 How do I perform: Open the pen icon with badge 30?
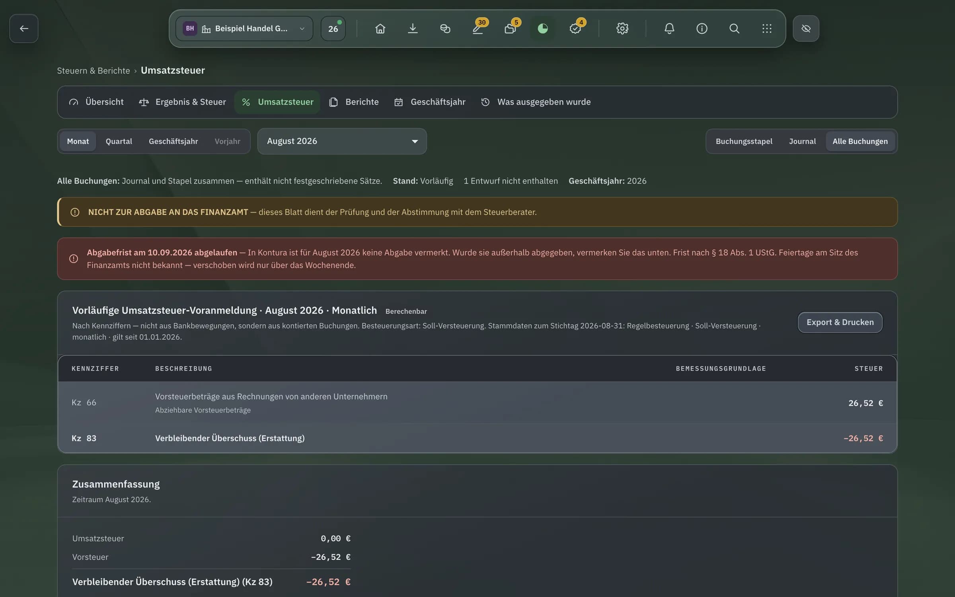tap(477, 28)
